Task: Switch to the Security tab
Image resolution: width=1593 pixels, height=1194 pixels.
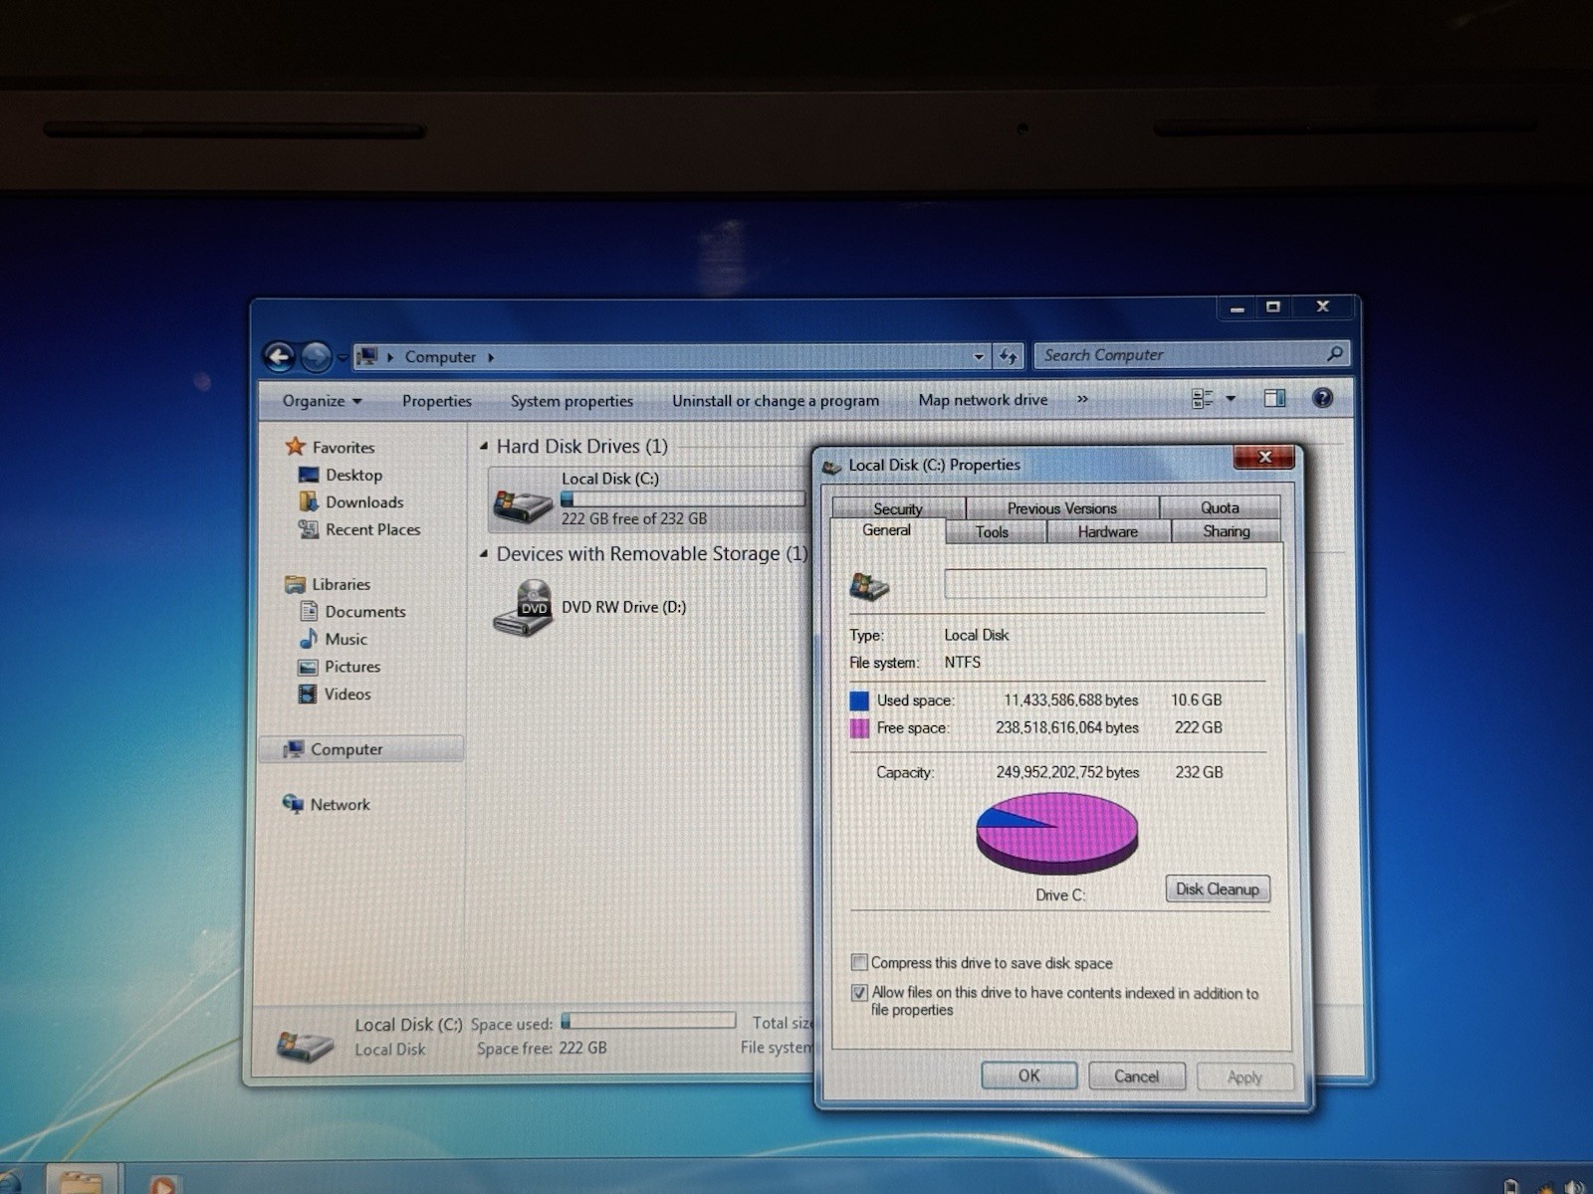Action: click(x=898, y=508)
